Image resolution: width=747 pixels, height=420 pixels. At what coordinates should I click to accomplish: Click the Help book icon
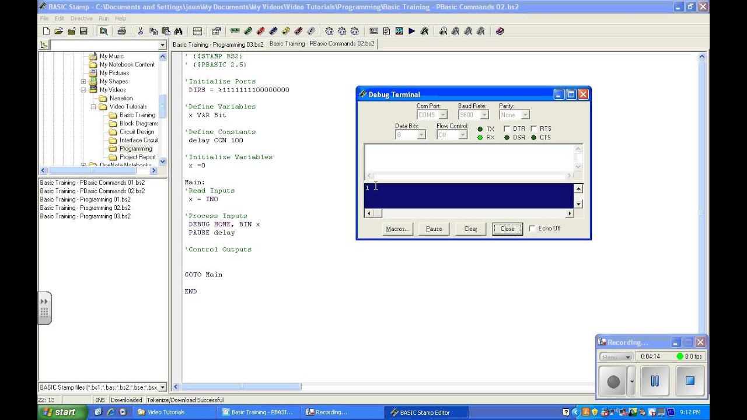tap(500, 32)
